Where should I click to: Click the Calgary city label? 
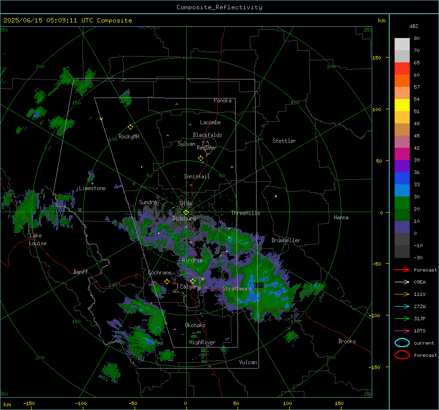190,287
